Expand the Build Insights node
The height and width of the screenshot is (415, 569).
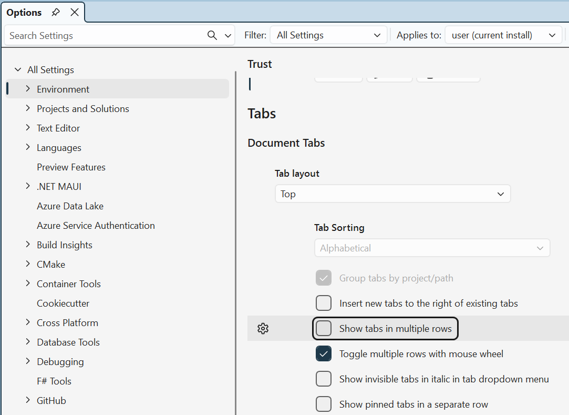point(27,245)
